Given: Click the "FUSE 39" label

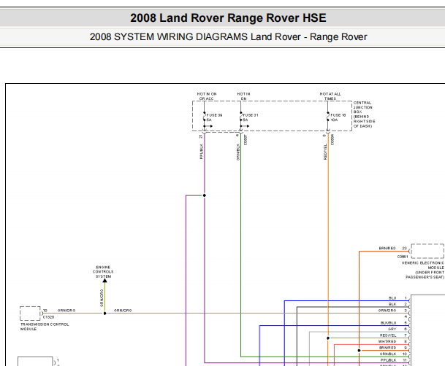Looking at the screenshot, I should (215, 115).
